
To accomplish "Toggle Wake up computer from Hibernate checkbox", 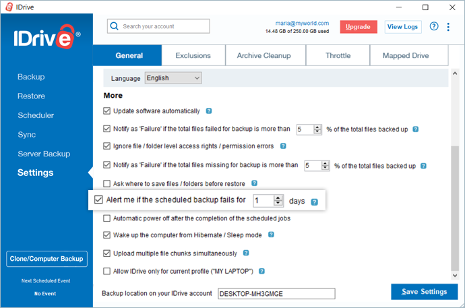I will point(106,235).
